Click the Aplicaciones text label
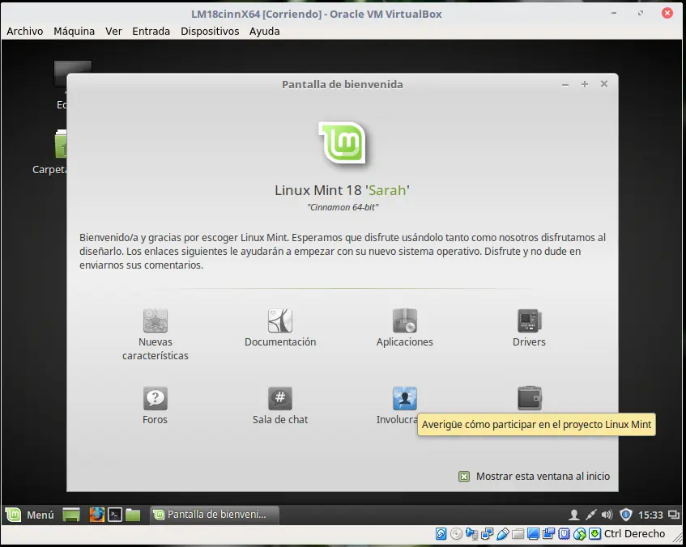The height and width of the screenshot is (547, 686). (405, 342)
